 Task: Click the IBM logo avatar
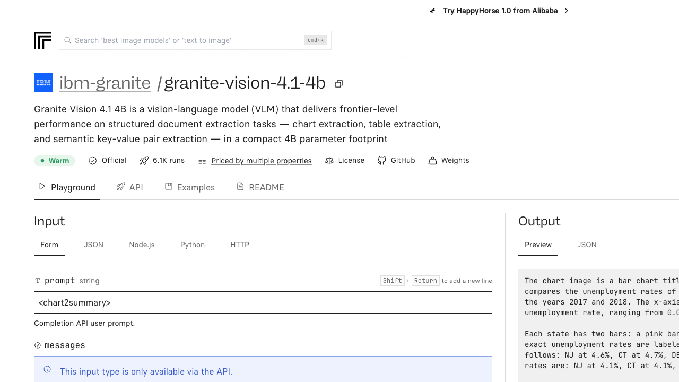[43, 83]
